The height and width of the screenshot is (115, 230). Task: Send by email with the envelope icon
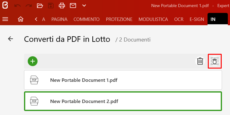(73, 6)
